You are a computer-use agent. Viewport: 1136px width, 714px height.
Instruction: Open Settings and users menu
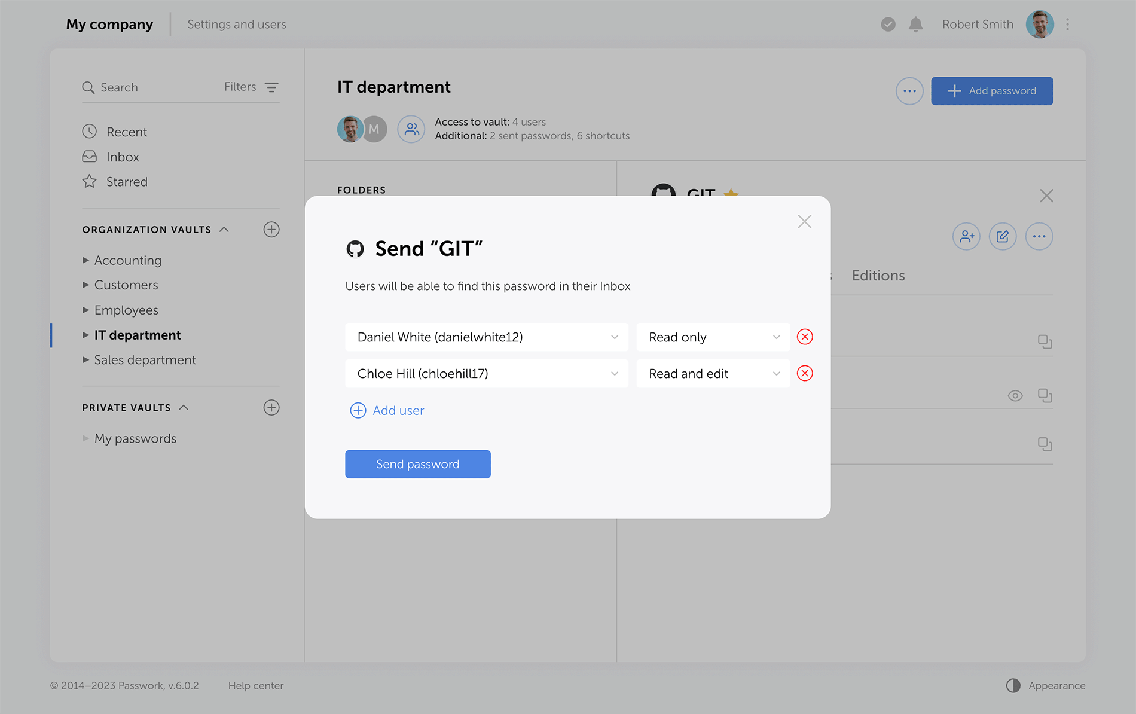click(237, 25)
